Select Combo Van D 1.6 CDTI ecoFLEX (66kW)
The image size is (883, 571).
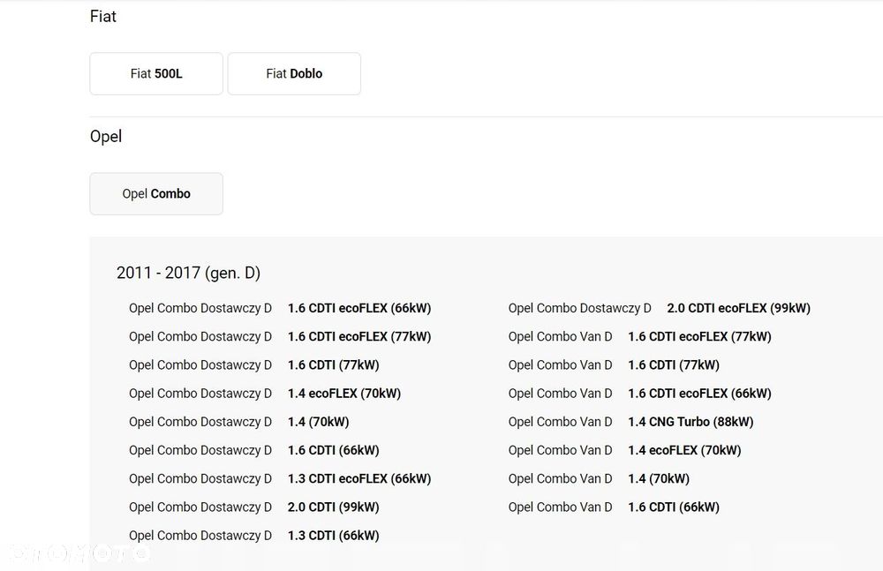click(x=639, y=394)
